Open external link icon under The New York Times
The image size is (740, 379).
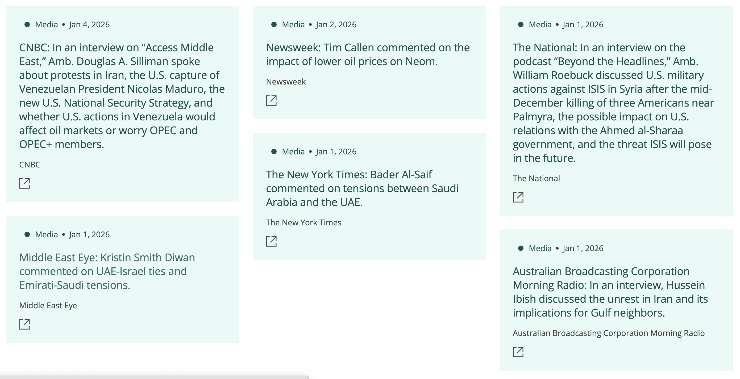click(x=271, y=241)
